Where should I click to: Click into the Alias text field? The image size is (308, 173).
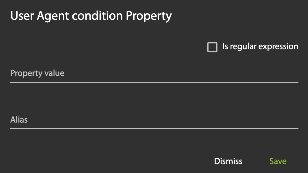click(x=154, y=120)
